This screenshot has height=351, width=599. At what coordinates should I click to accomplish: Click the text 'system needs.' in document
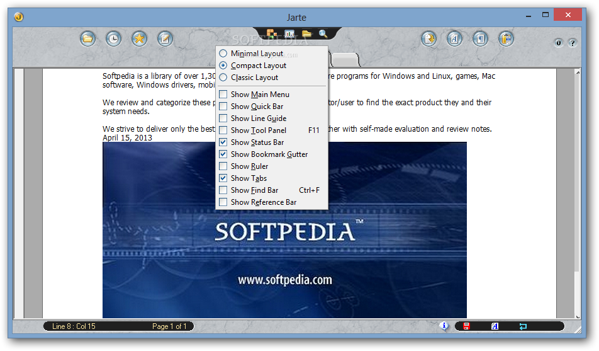pos(126,112)
